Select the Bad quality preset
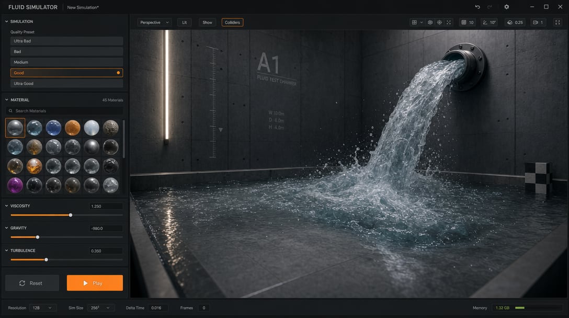 pos(66,52)
